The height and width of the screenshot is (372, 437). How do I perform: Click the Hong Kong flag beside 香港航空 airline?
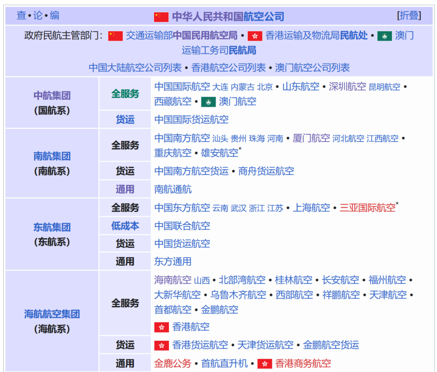tap(161, 327)
